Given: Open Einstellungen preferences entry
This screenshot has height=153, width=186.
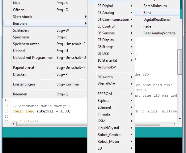Looking at the screenshot, I should (x=45, y=84).
